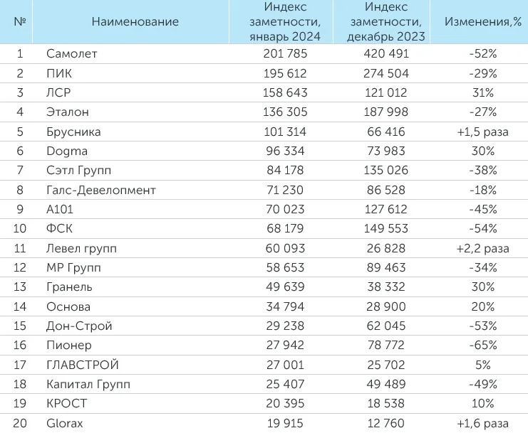
Task: Select the "Галс-Девелопмент" name cell
Action: click(x=100, y=190)
